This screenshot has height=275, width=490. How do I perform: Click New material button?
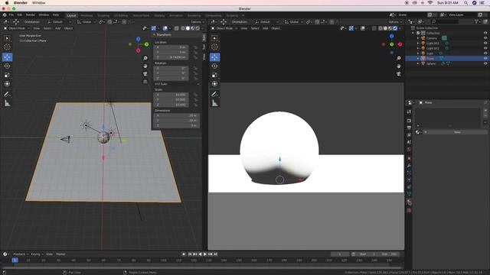(x=457, y=132)
